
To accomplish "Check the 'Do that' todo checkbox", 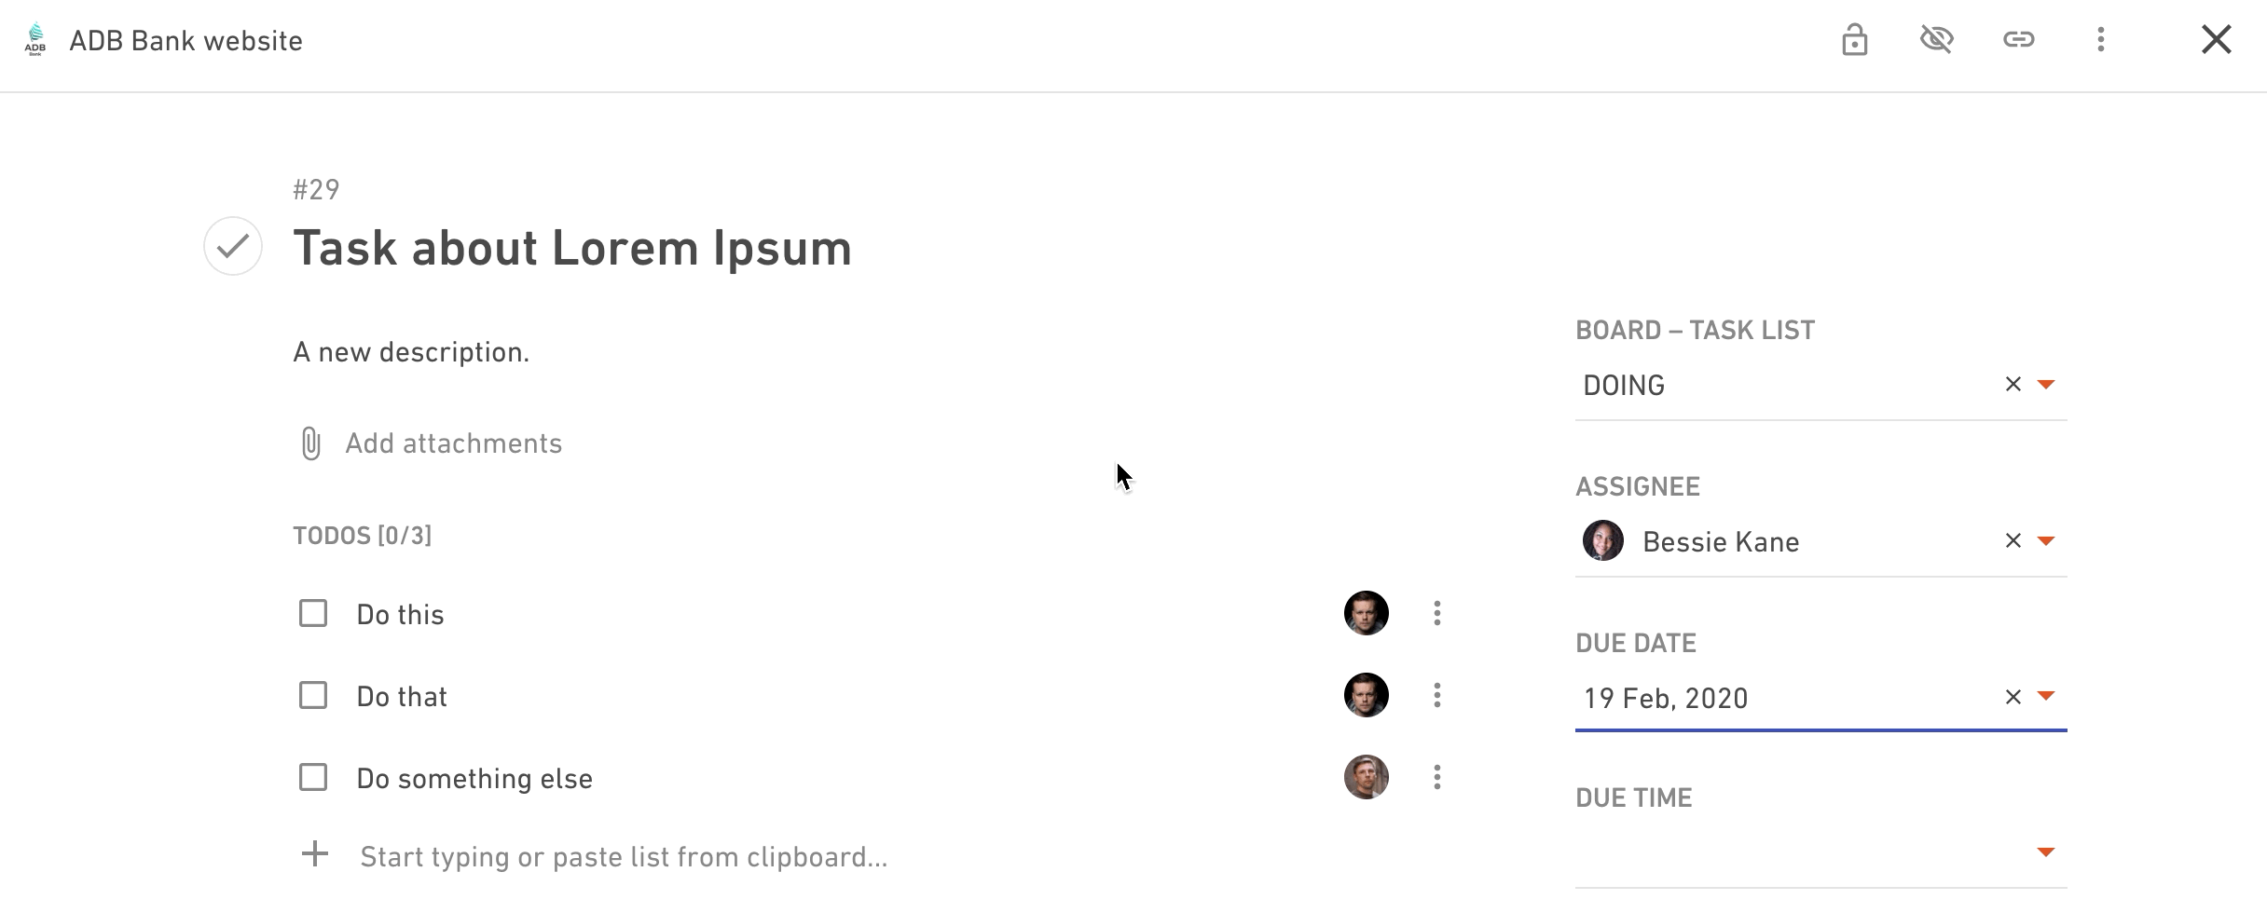I will point(313,695).
